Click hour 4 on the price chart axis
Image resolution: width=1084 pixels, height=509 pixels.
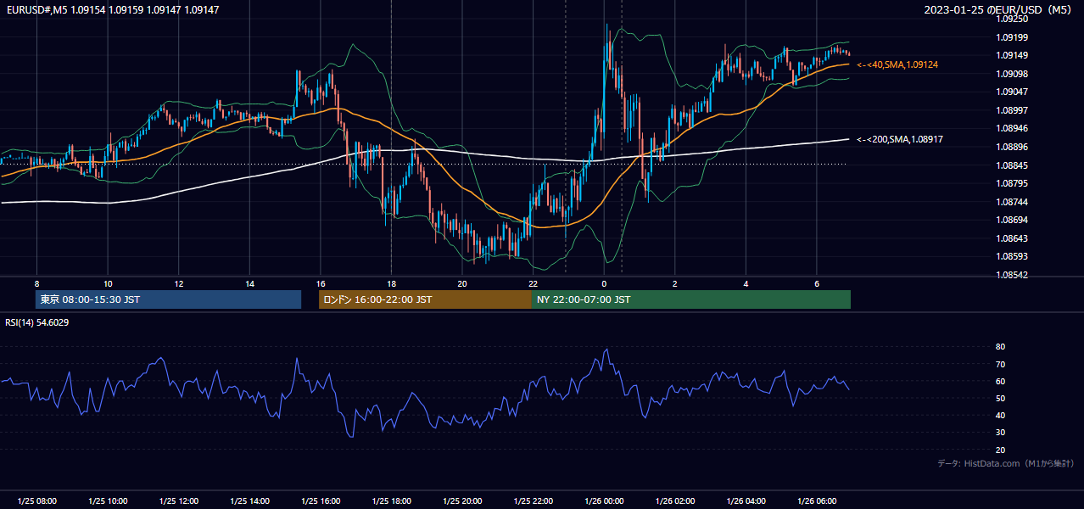(746, 283)
